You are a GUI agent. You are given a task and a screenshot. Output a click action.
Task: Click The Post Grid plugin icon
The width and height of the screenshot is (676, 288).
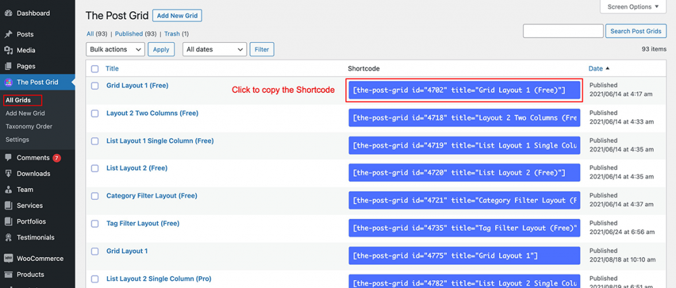(8, 82)
